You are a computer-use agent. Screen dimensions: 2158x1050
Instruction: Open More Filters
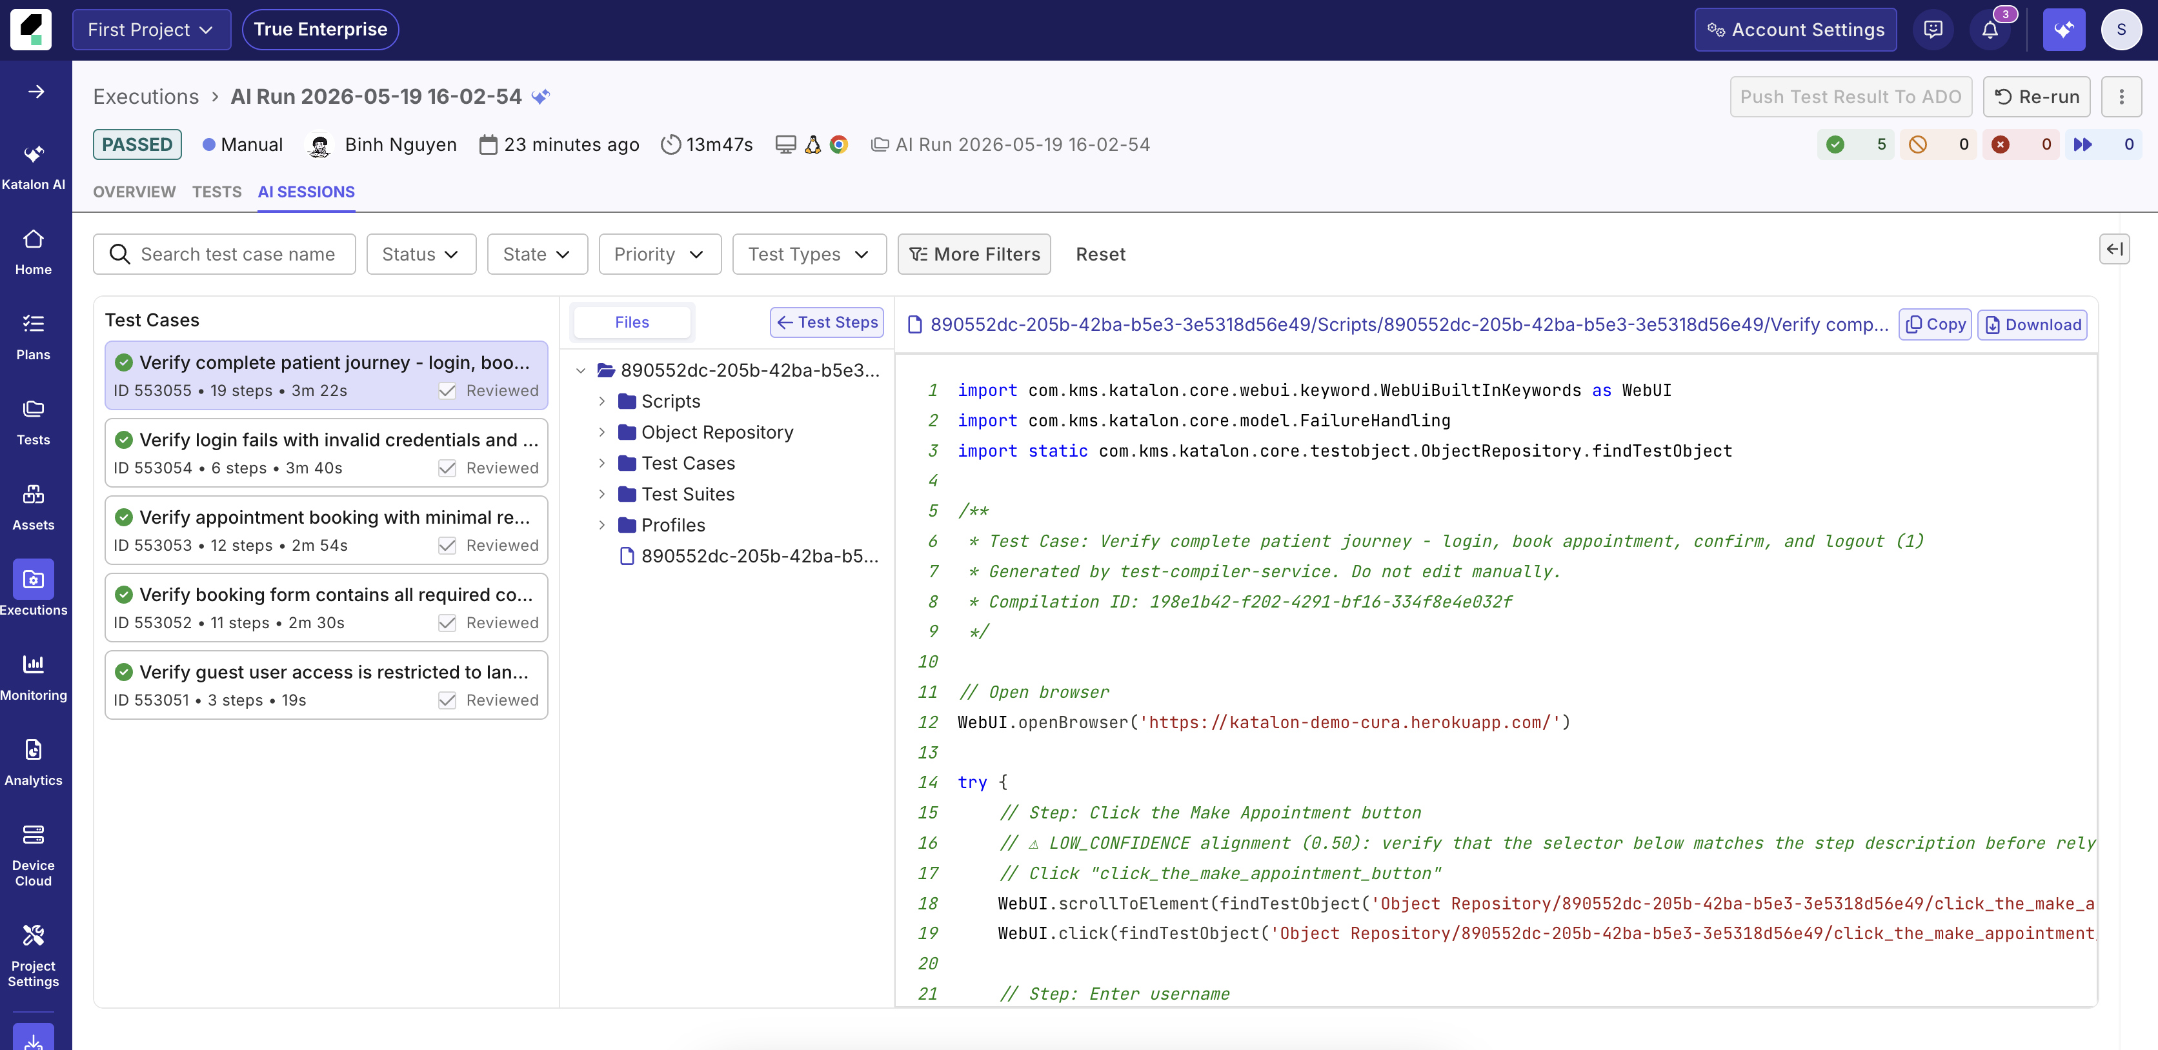click(x=974, y=255)
